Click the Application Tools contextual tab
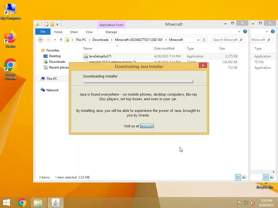 pyautogui.click(x=111, y=25)
